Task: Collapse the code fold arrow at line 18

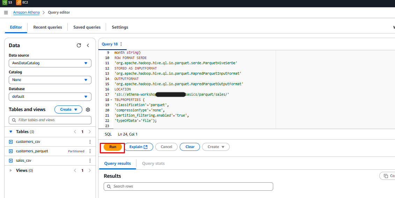Action: (111, 100)
